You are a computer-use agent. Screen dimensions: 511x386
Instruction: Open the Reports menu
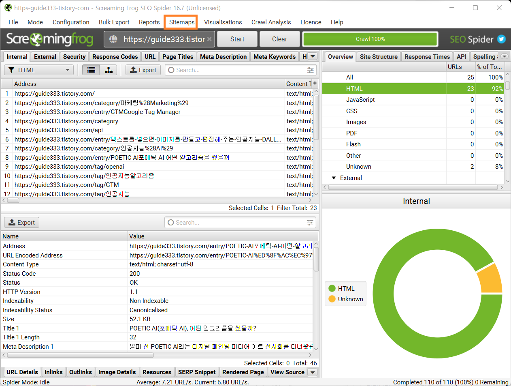point(149,22)
